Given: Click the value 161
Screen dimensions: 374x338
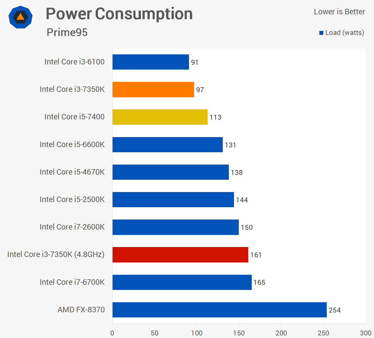Looking at the screenshot, I should (256, 255).
